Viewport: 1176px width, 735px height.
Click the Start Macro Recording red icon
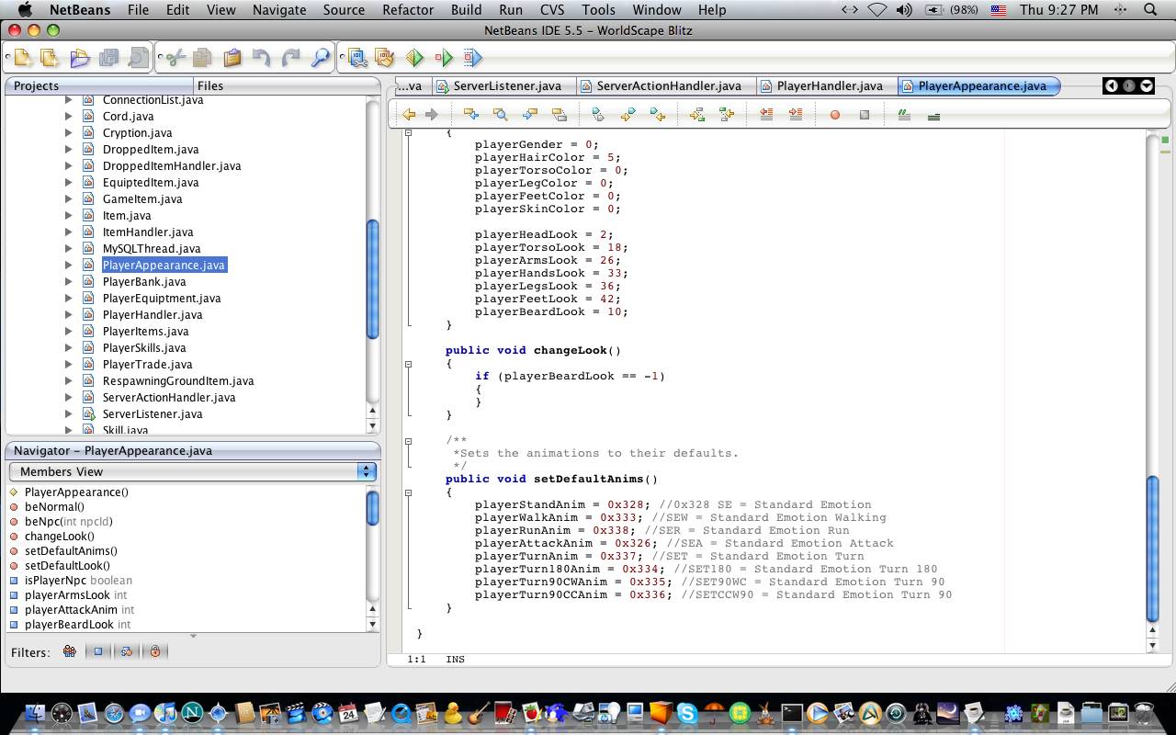tap(835, 115)
